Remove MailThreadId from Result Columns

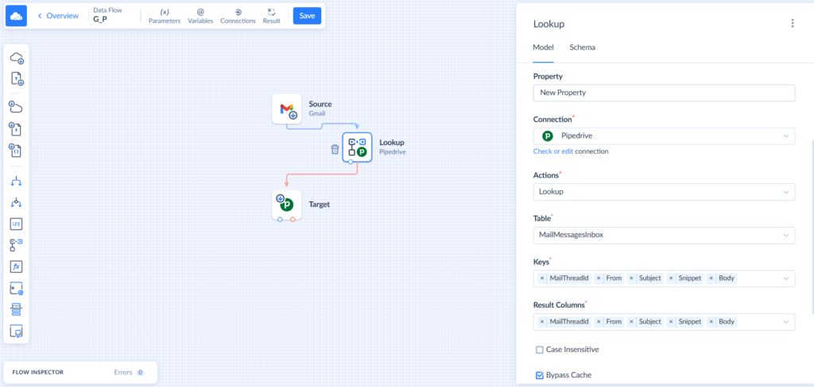pyautogui.click(x=542, y=322)
